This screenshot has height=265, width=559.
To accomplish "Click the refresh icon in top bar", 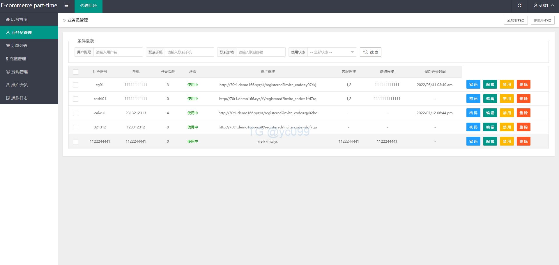I will [x=519, y=6].
